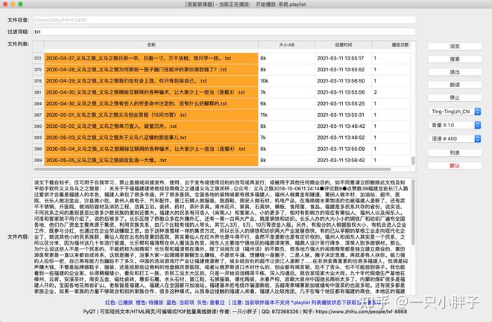Click creation time 2021-03-11 13:55:25

click(x=343, y=103)
